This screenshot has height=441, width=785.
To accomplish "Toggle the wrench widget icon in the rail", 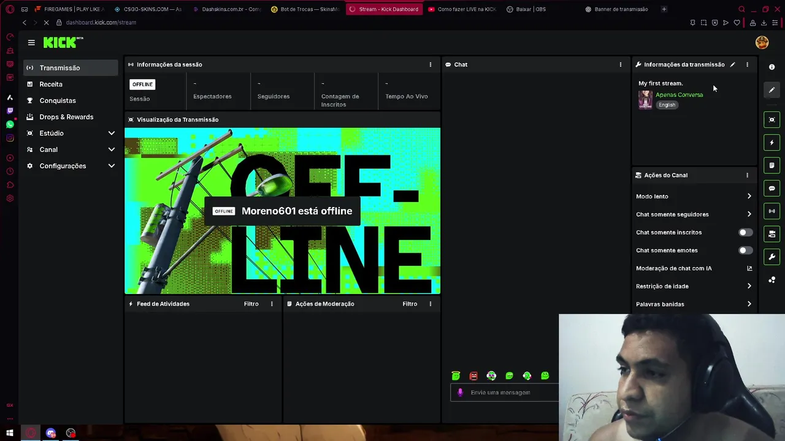I will (772, 257).
